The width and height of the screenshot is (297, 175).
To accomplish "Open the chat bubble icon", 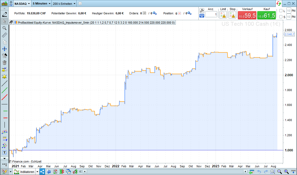I will (49, 172).
